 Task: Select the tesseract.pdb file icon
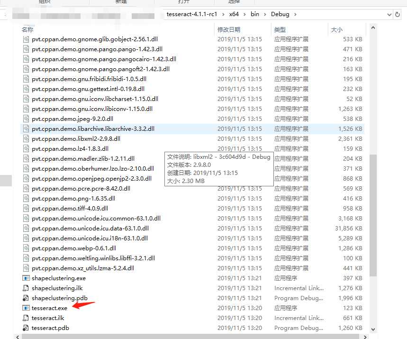pos(26,328)
